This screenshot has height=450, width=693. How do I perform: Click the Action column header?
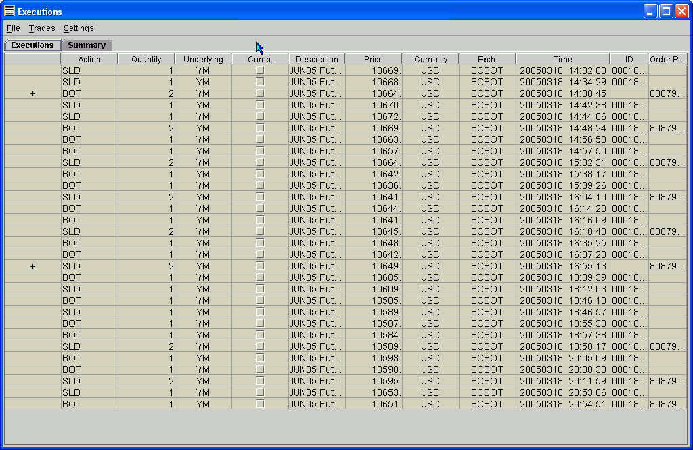pyautogui.click(x=89, y=60)
